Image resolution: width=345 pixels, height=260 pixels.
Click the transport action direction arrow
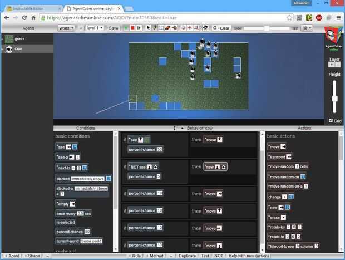point(289,157)
